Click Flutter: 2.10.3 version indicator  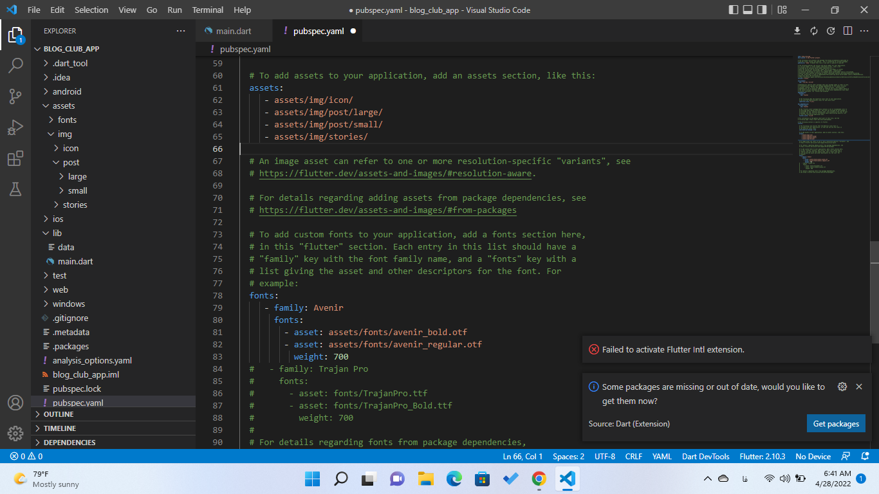tap(763, 456)
